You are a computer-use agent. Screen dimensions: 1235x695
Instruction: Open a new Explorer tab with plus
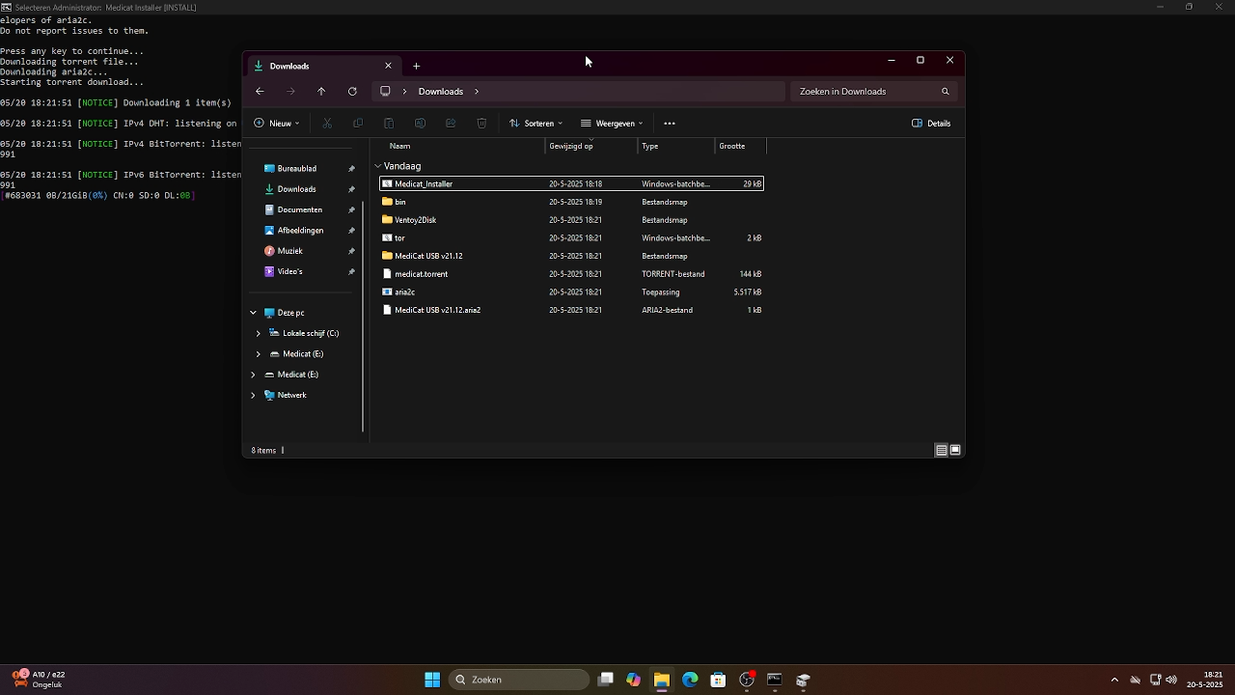(416, 66)
